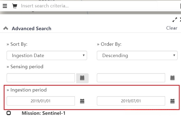Open the Order By dropdown
The image size is (181, 119).
coord(137,56)
